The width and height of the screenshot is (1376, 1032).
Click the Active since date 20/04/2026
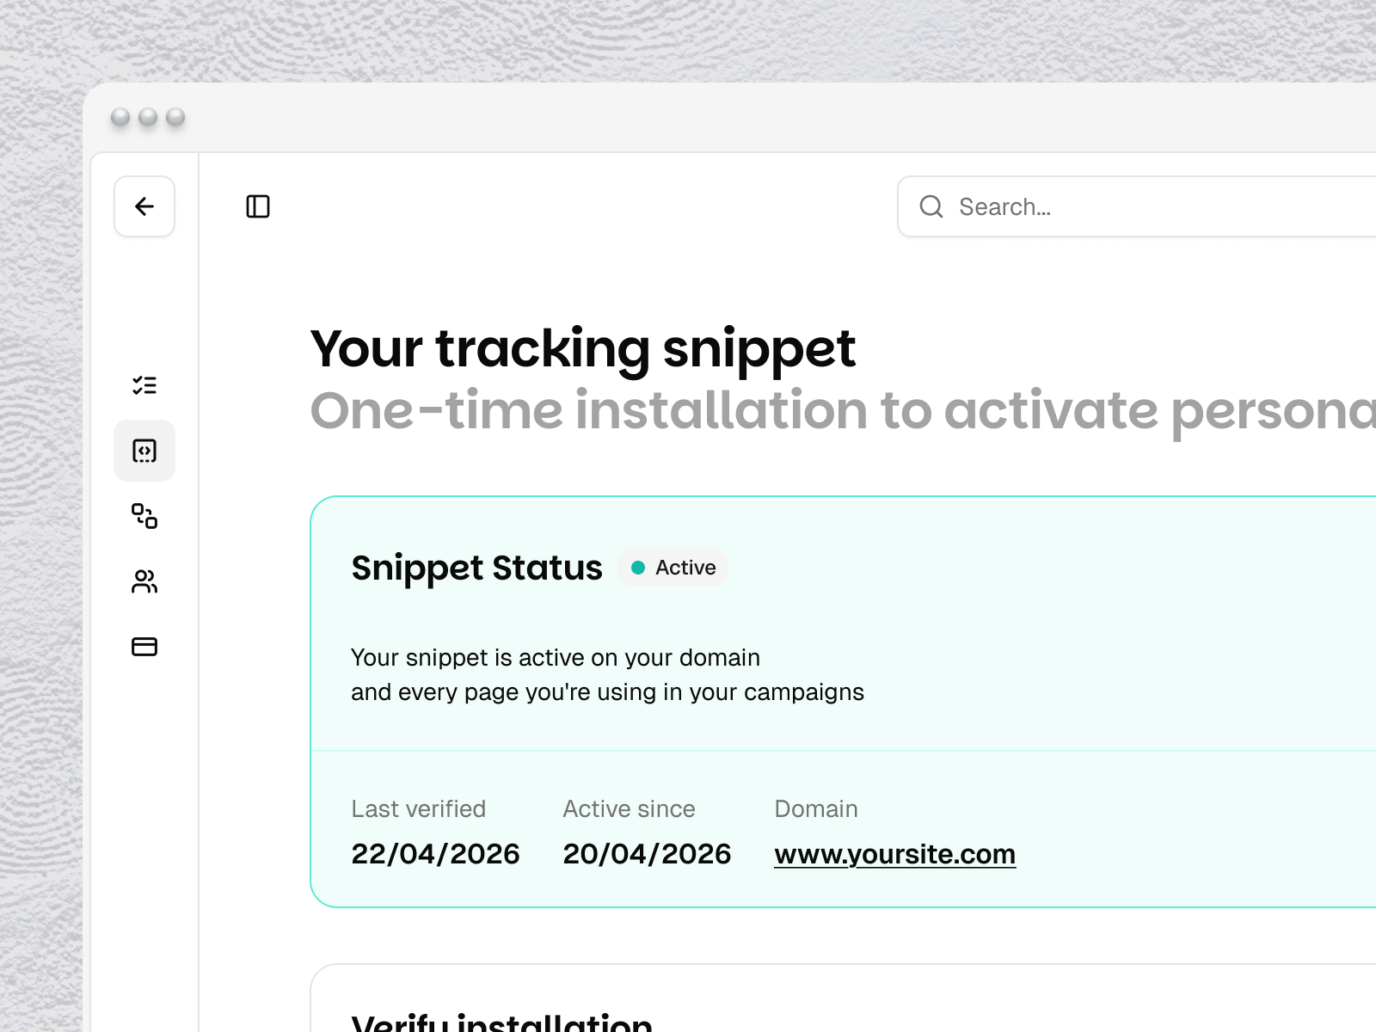pyautogui.click(x=647, y=854)
